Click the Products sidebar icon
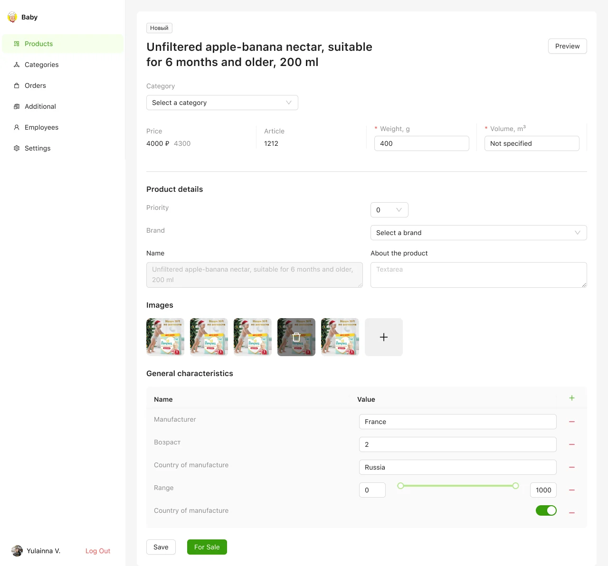 (17, 44)
